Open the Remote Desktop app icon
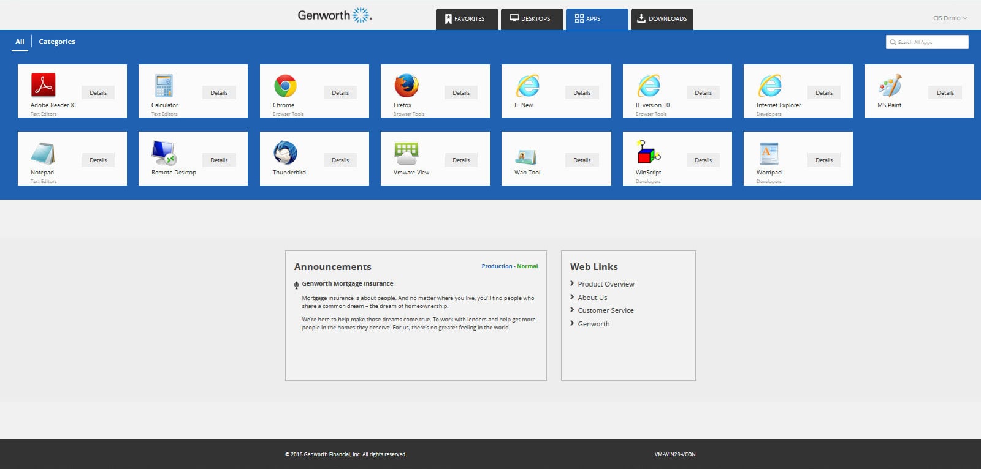Image resolution: width=981 pixels, height=469 pixels. (164, 153)
